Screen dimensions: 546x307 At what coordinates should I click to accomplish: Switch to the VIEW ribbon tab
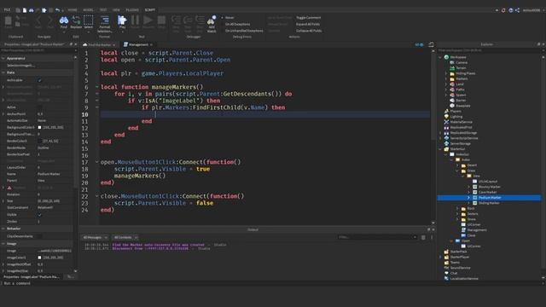pyautogui.click(x=116, y=10)
